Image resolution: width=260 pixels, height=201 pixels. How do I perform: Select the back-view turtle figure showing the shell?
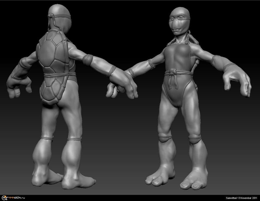click(x=72, y=96)
